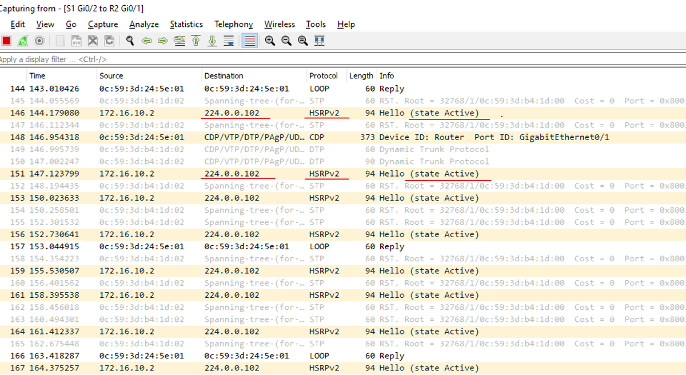The height and width of the screenshot is (375, 686).
Task: Open the Statistics menu
Action: [186, 24]
